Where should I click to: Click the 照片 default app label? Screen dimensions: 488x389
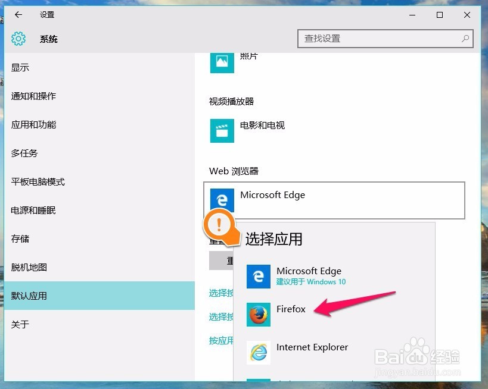(x=248, y=57)
